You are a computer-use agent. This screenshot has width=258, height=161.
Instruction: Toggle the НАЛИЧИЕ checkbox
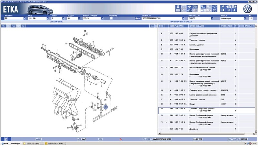coord(111,19)
